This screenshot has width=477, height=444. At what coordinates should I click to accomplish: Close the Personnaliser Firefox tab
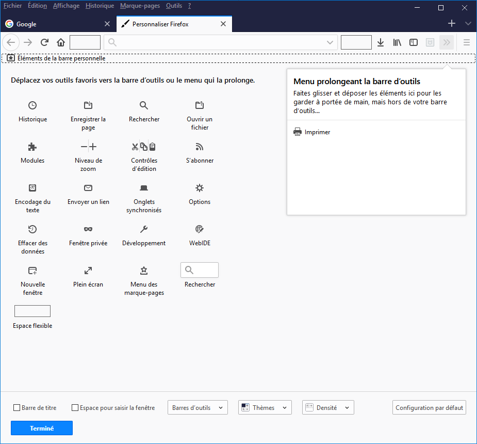(x=223, y=24)
